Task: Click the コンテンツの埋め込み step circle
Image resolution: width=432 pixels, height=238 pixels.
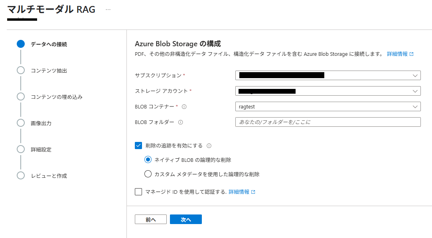Action: (x=21, y=97)
